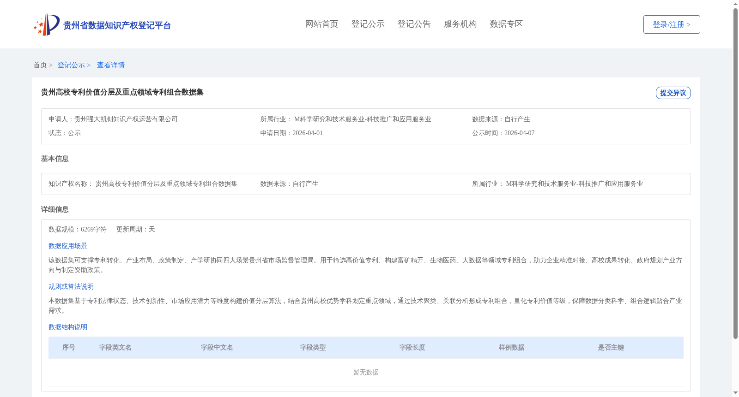Click the 知识产权名称 field value
This screenshot has width=739, height=397.
pyautogui.click(x=166, y=184)
